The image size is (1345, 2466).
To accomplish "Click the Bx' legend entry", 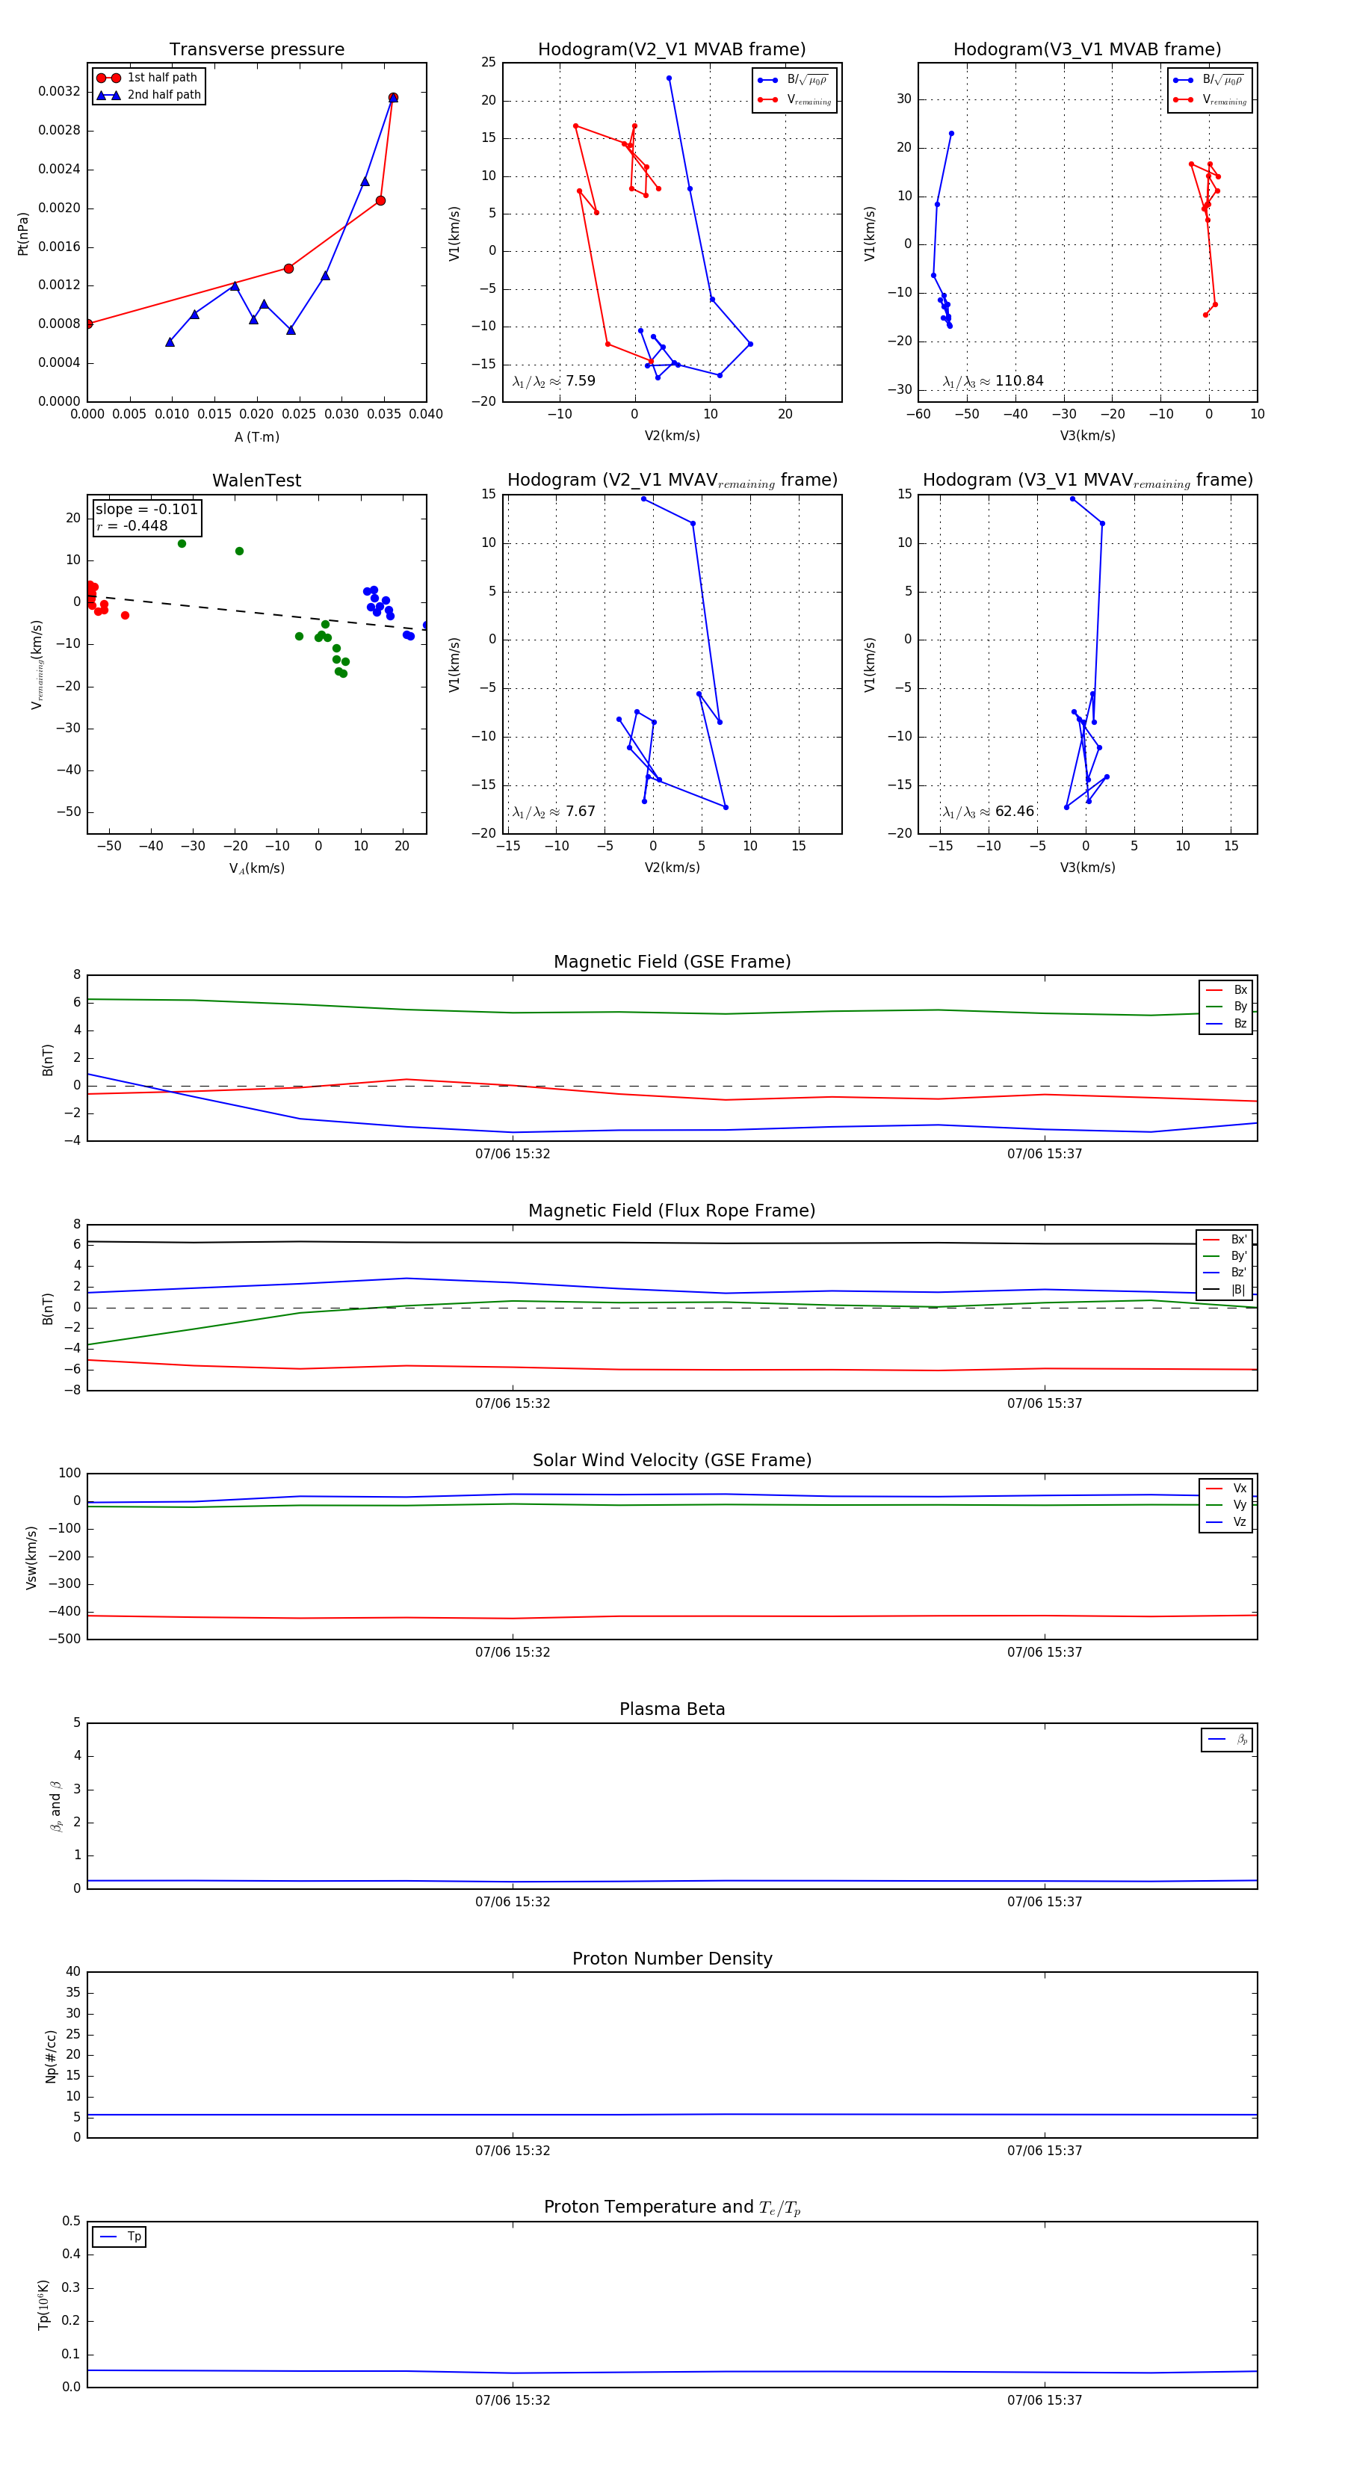I will [1225, 1240].
